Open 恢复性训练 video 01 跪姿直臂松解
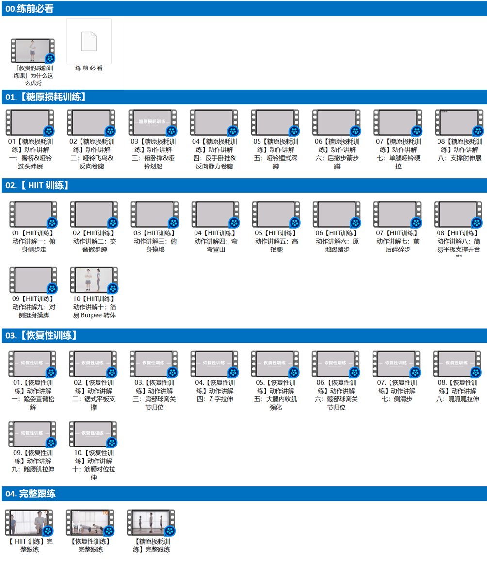Screen dimensions: 487x561 point(32,364)
